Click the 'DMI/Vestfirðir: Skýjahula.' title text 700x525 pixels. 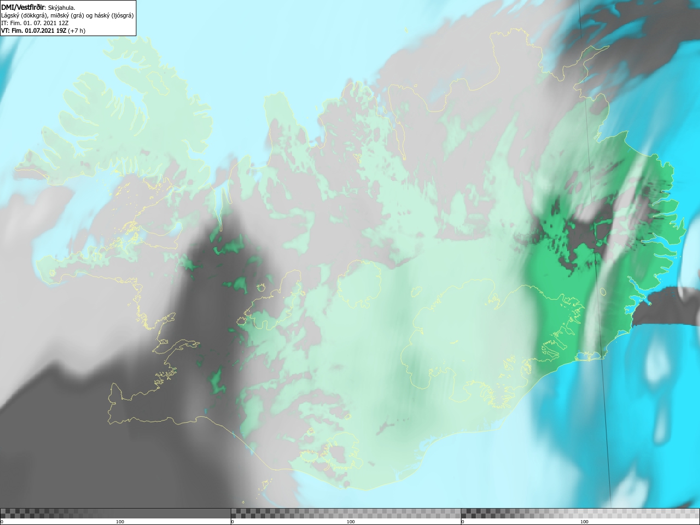(x=38, y=8)
